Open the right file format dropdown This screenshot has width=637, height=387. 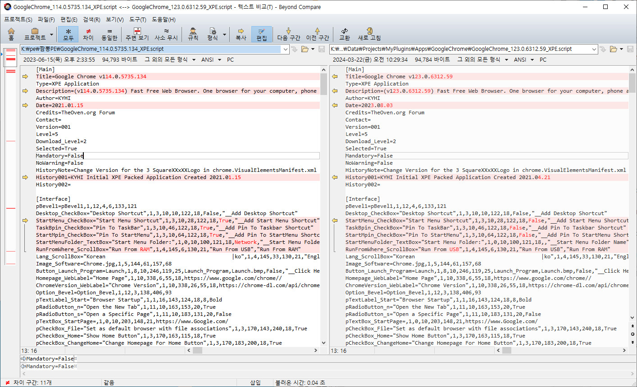click(482, 59)
